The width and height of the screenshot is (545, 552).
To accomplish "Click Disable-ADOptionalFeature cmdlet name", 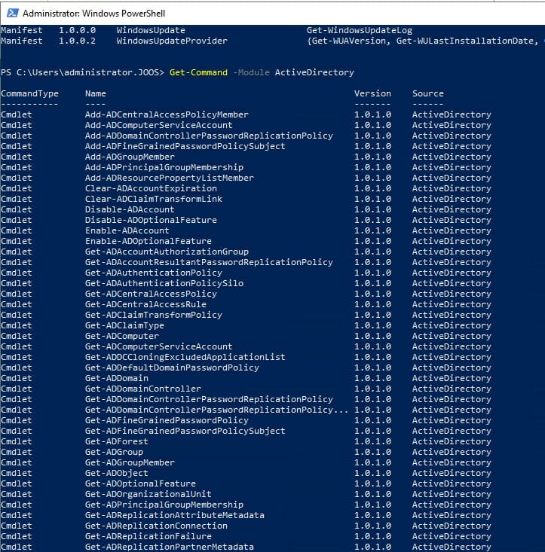I will coord(151,221).
